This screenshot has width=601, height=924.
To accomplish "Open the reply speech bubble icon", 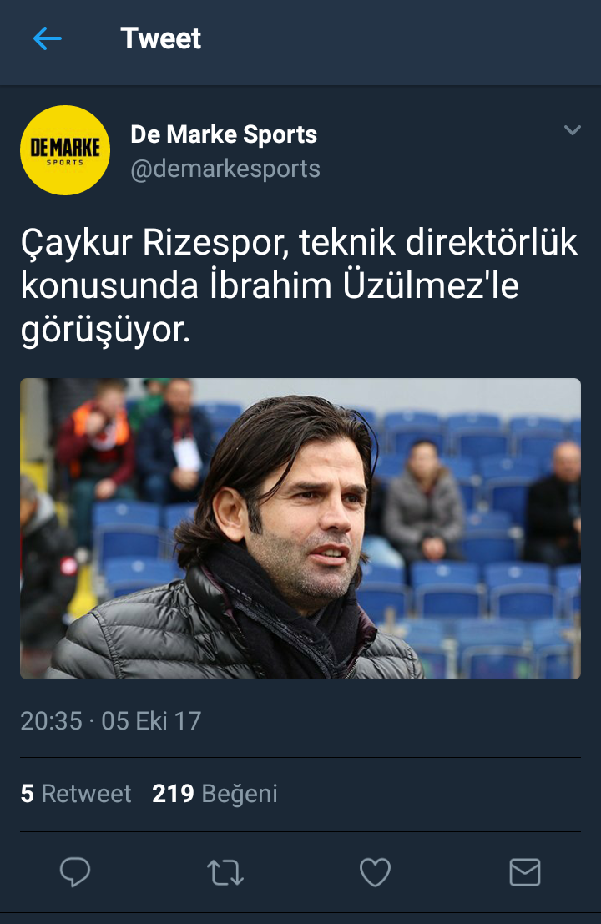I will 75,872.
